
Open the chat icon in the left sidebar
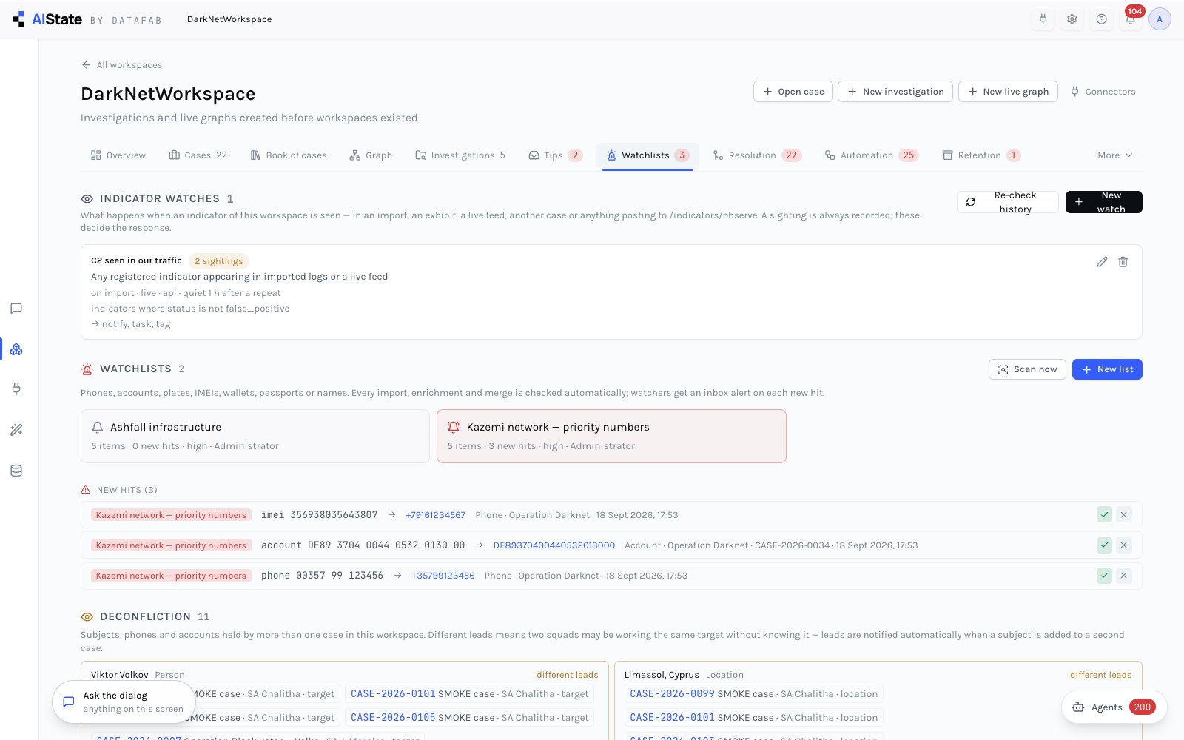click(16, 309)
